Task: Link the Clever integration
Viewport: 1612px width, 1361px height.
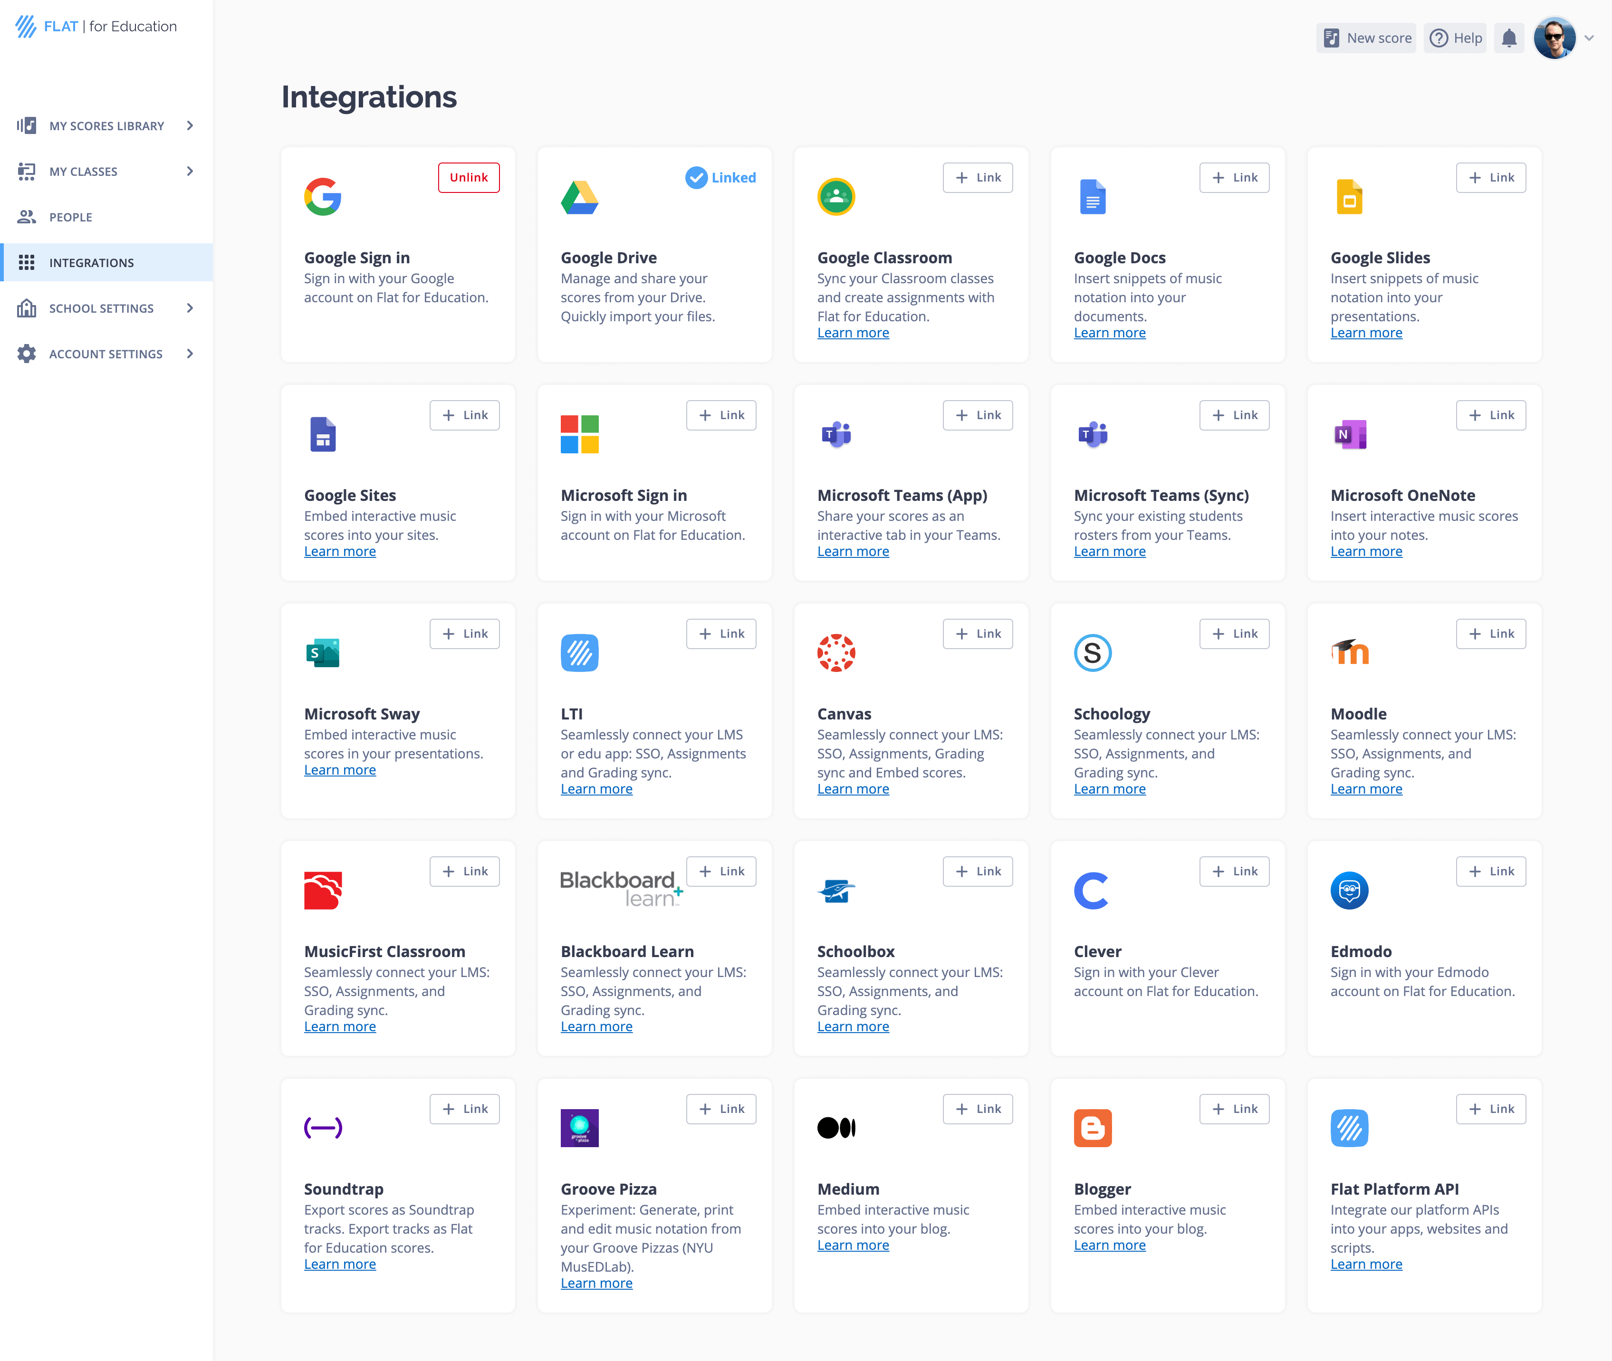Action: tap(1234, 871)
